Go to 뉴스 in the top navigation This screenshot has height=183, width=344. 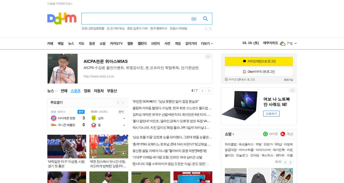tap(71, 43)
